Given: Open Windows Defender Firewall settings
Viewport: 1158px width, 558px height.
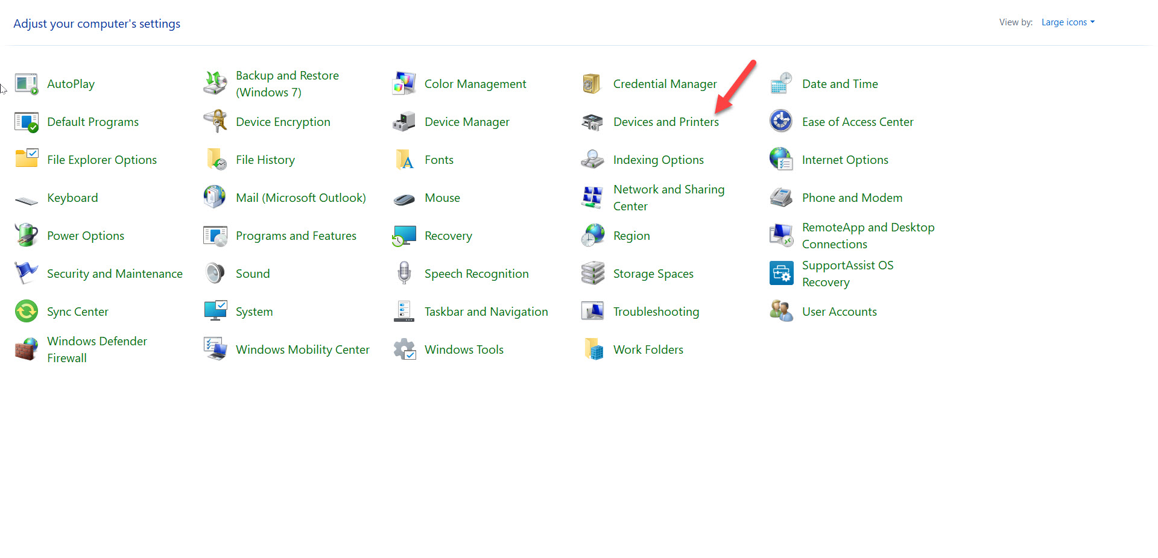Looking at the screenshot, I should click(96, 350).
